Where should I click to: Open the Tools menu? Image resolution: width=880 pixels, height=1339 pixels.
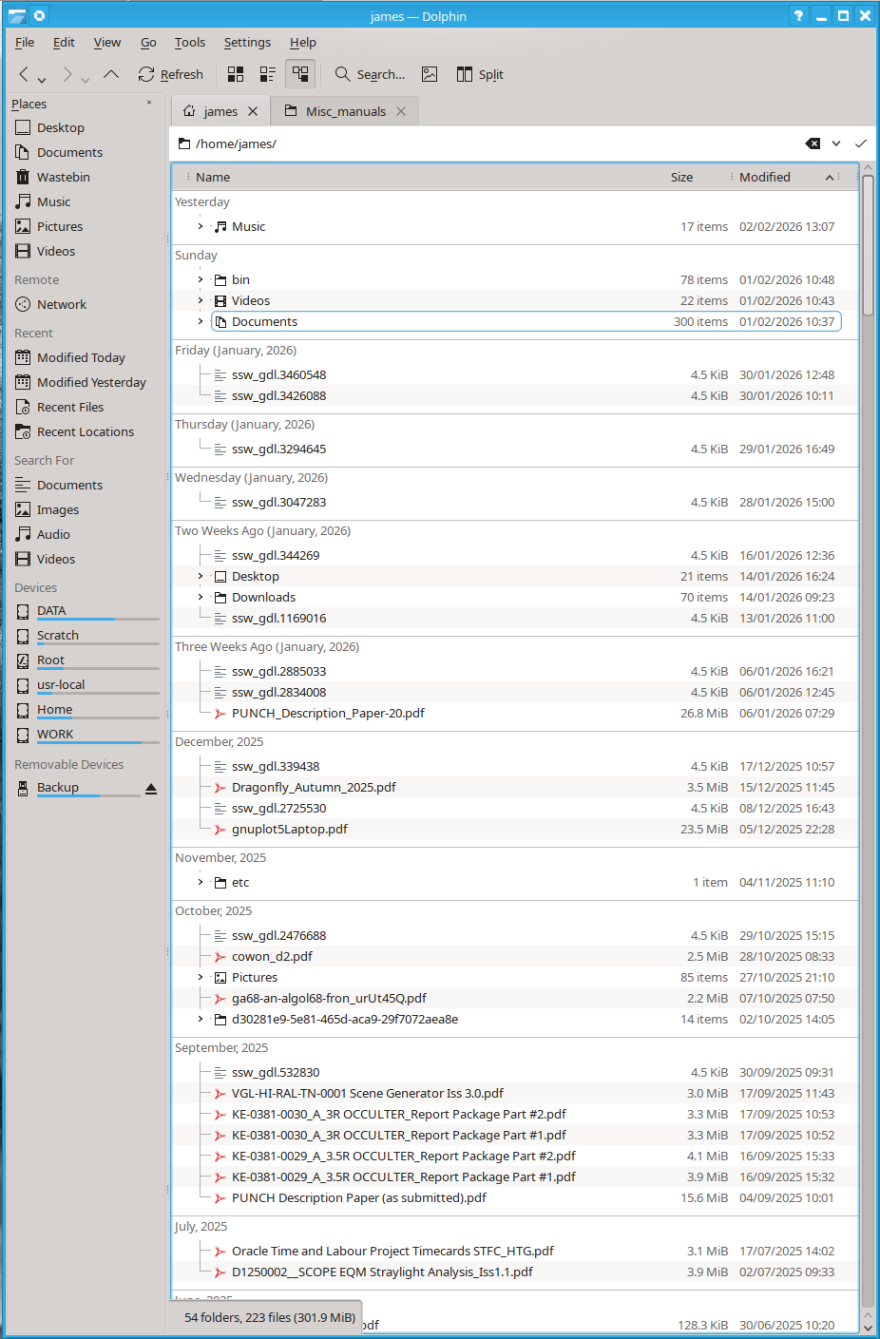click(x=189, y=42)
